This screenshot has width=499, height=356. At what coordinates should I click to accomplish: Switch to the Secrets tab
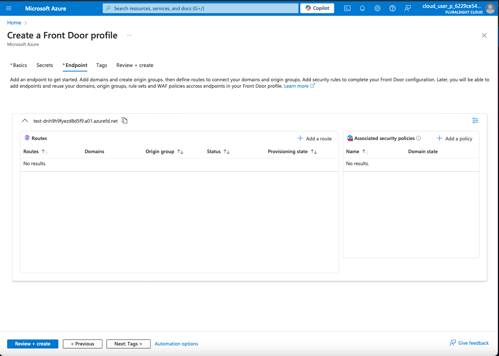[45, 65]
